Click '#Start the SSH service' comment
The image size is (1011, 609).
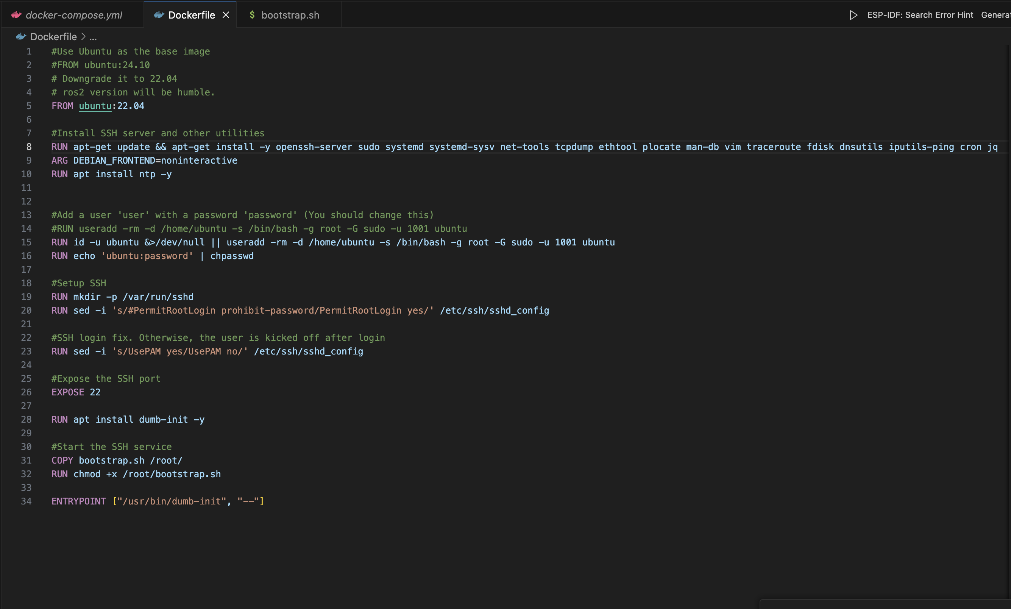[x=112, y=447]
